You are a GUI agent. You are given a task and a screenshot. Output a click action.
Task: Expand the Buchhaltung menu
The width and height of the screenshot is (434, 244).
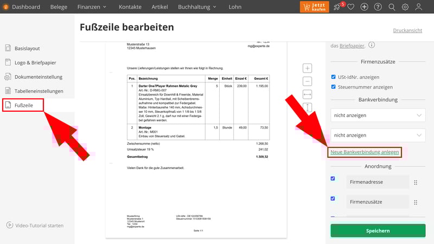[197, 7]
